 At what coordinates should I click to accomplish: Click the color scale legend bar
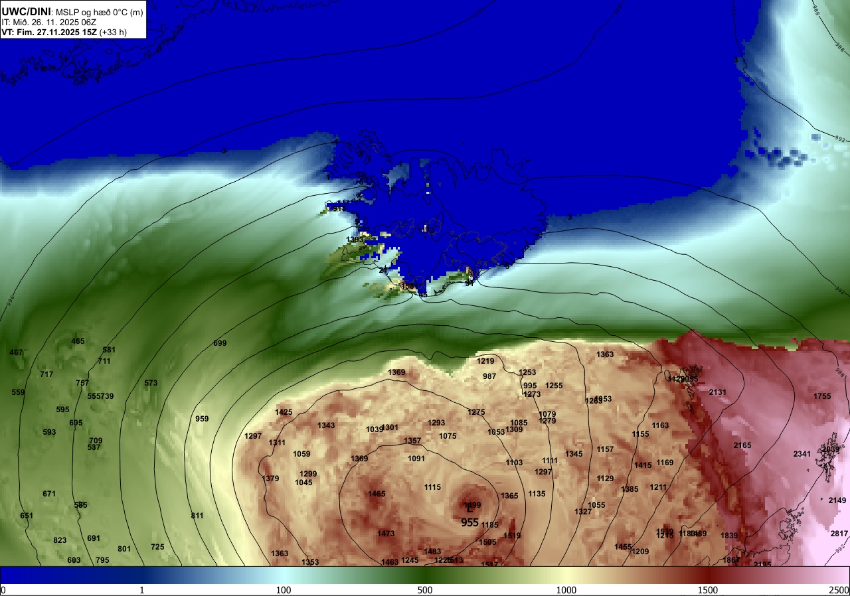pos(425,575)
